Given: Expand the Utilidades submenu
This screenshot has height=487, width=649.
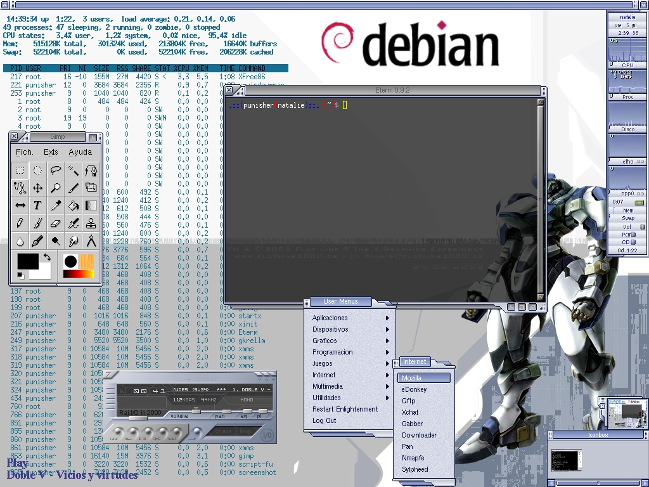Looking at the screenshot, I should [350, 398].
